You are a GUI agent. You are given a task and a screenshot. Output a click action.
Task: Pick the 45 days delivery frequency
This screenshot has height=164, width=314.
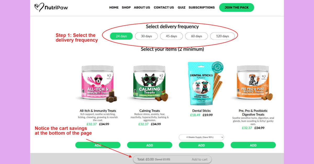171,36
